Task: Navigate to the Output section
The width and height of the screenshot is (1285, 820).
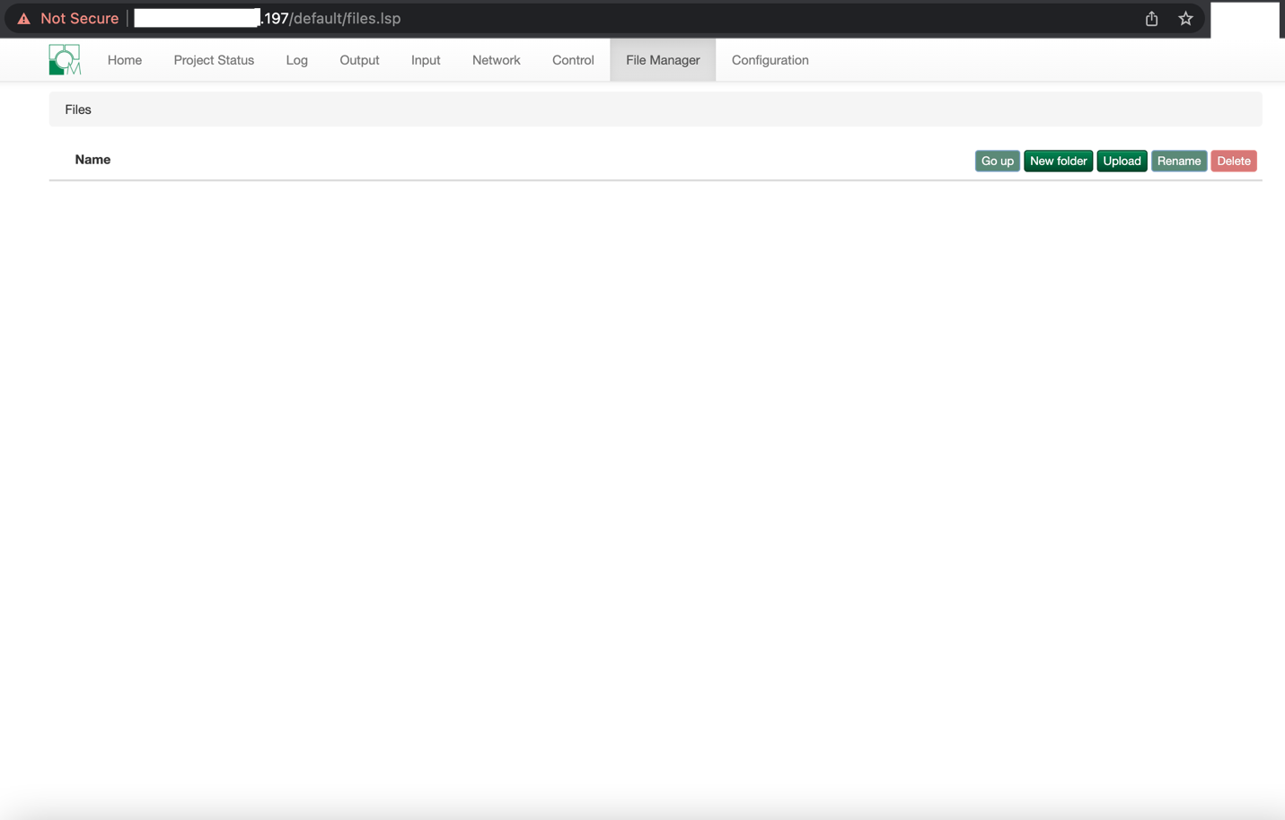Action: 359,60
